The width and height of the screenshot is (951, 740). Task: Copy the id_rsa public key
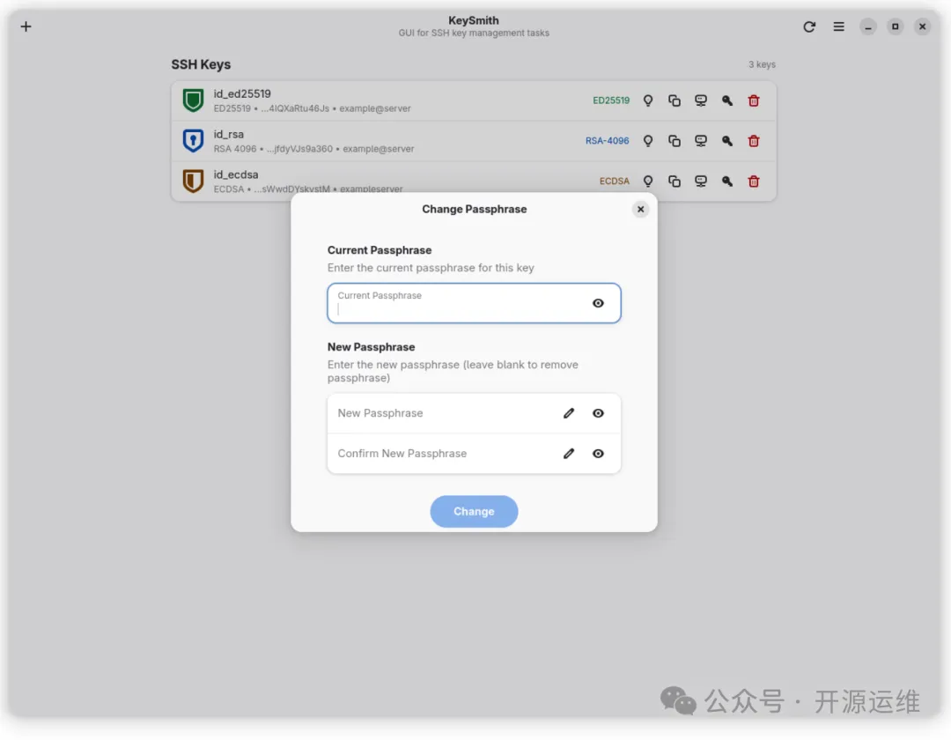tap(675, 141)
